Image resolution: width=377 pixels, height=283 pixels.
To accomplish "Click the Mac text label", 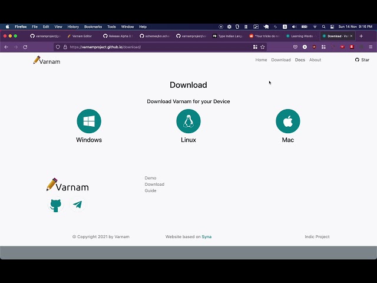I will click(x=288, y=140).
